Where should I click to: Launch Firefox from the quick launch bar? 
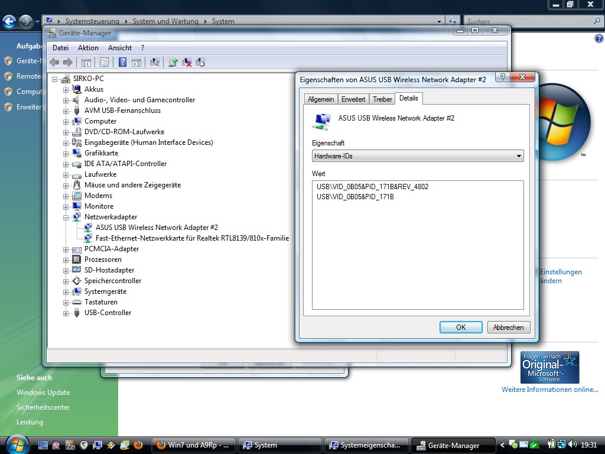(138, 445)
